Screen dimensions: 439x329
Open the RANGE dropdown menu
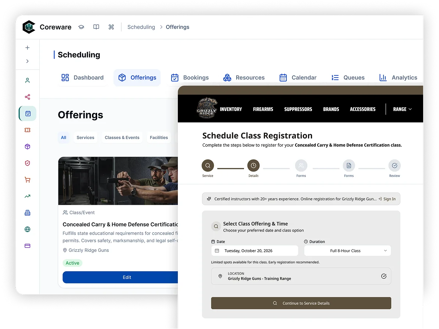tap(402, 109)
